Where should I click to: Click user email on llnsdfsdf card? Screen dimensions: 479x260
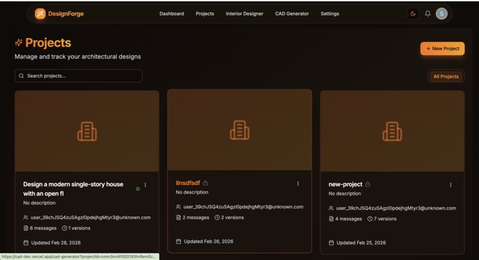[x=244, y=207]
